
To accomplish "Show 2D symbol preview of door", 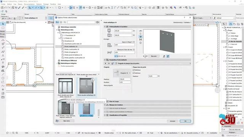I will tap(141, 30).
